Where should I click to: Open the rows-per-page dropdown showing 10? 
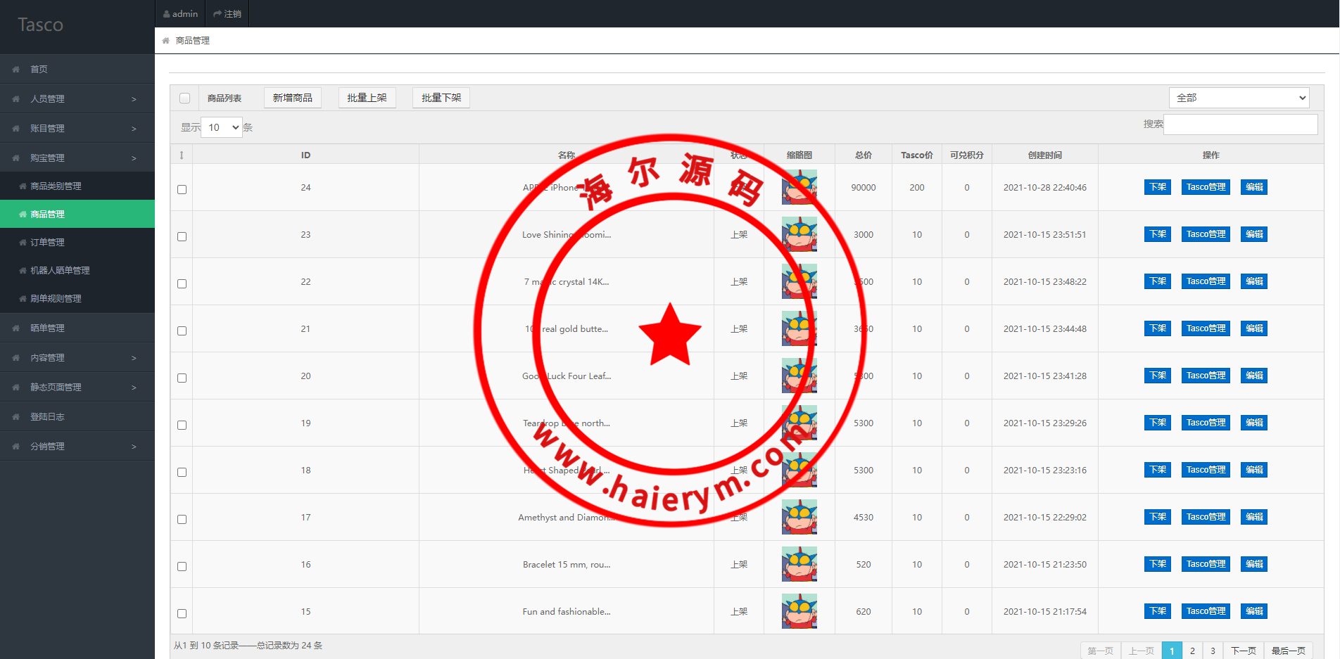coord(222,127)
